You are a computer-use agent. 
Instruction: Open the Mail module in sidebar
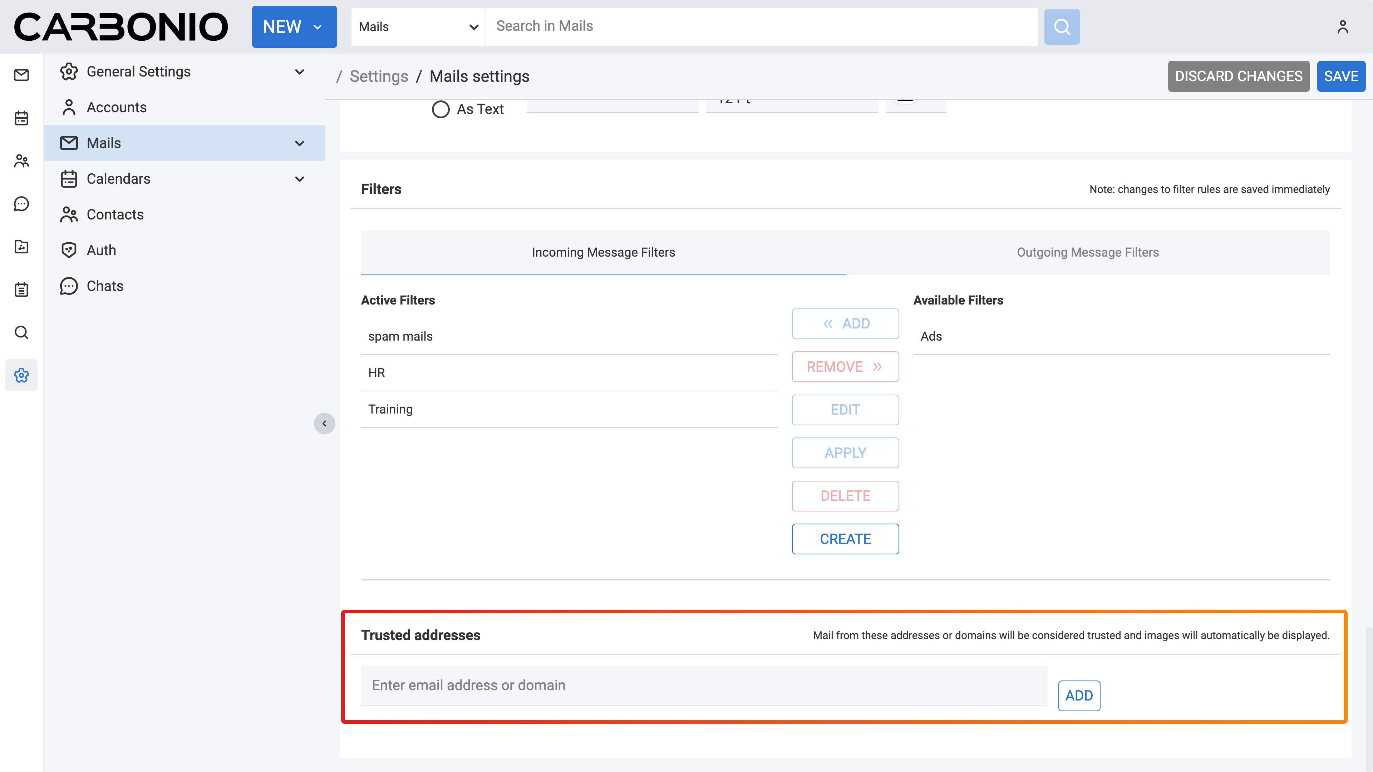pyautogui.click(x=21, y=75)
